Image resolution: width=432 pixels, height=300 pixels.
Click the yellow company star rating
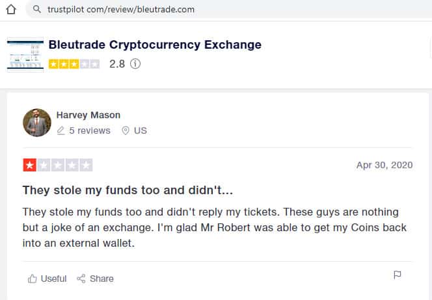74,64
